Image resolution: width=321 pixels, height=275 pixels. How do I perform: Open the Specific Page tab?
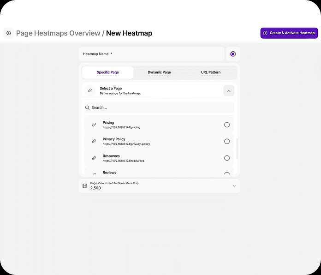click(108, 72)
